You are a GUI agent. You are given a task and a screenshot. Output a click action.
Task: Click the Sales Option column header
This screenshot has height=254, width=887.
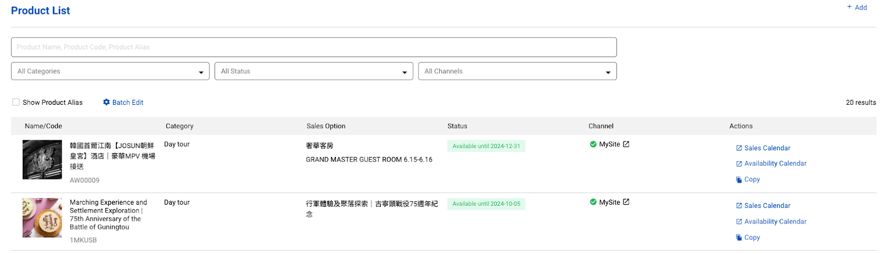(326, 126)
